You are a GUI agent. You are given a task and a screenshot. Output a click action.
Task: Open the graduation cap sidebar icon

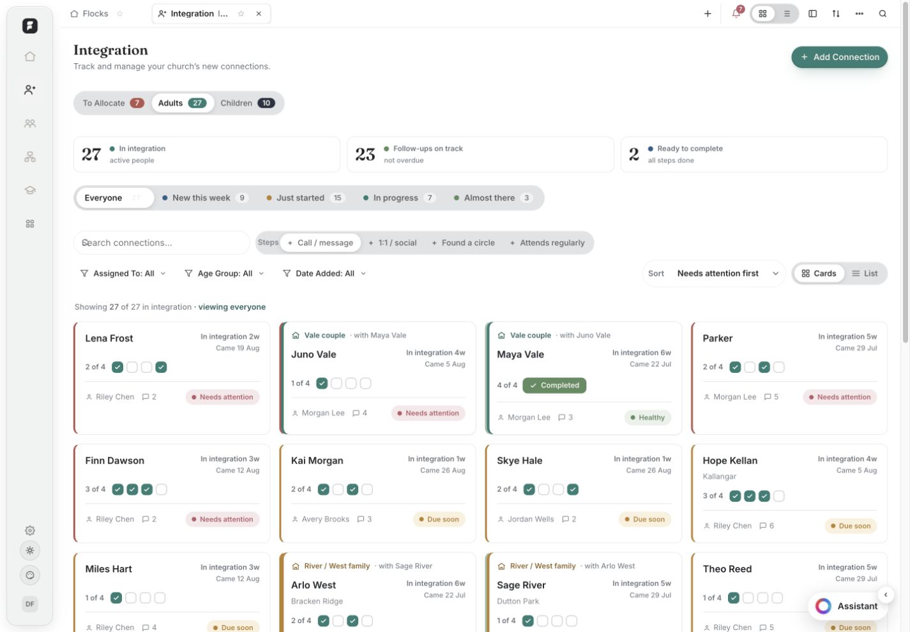[x=30, y=190]
